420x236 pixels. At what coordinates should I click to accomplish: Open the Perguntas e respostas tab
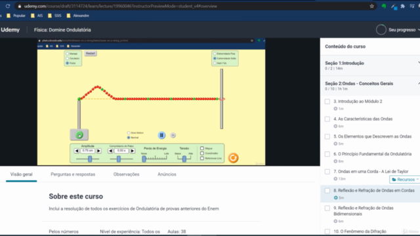tap(73, 174)
